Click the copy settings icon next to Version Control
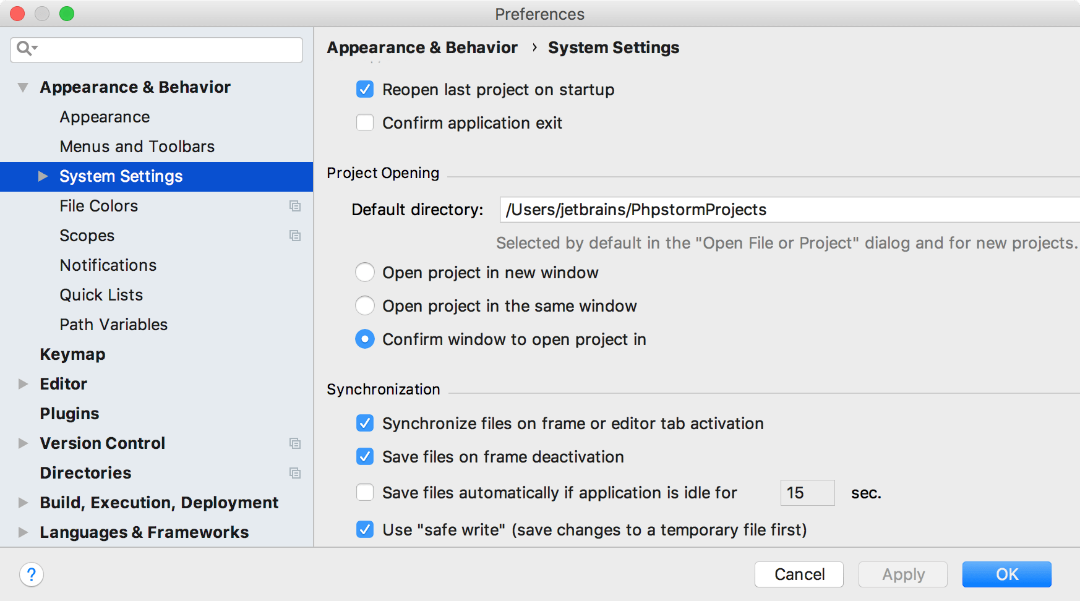Viewport: 1080px width, 601px height. click(296, 443)
